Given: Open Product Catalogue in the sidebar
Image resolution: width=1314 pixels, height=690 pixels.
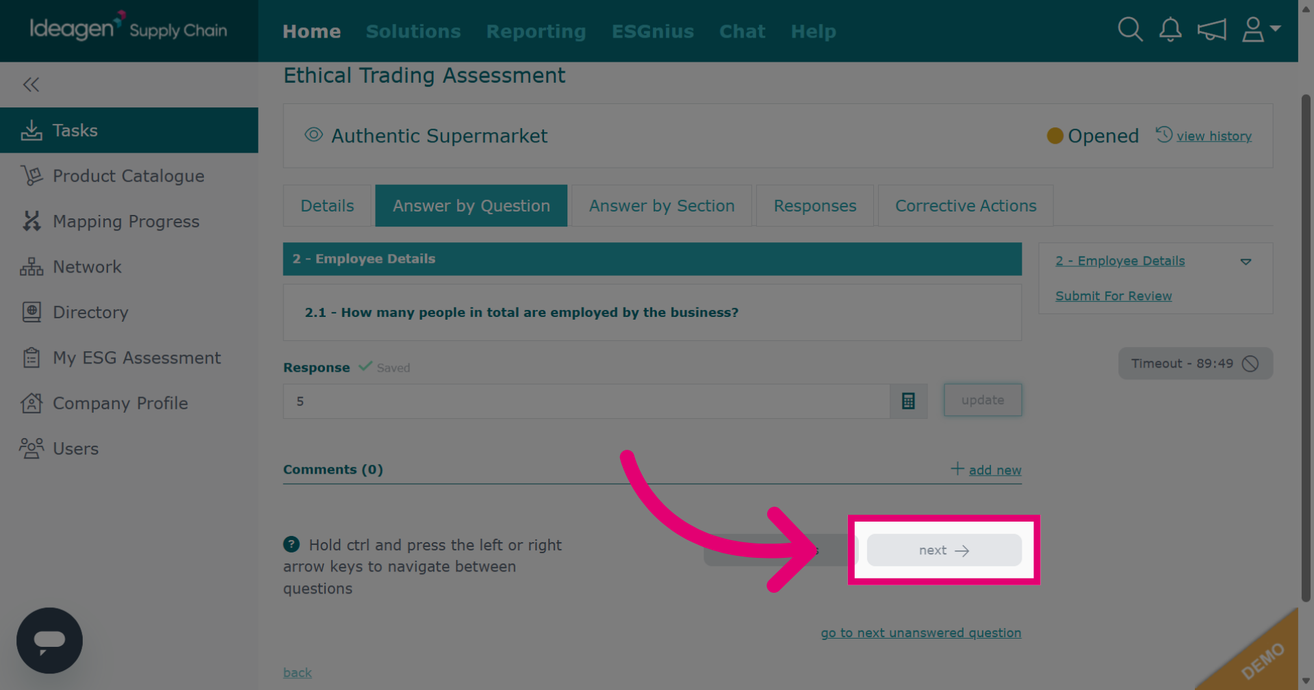Looking at the screenshot, I should (x=129, y=176).
